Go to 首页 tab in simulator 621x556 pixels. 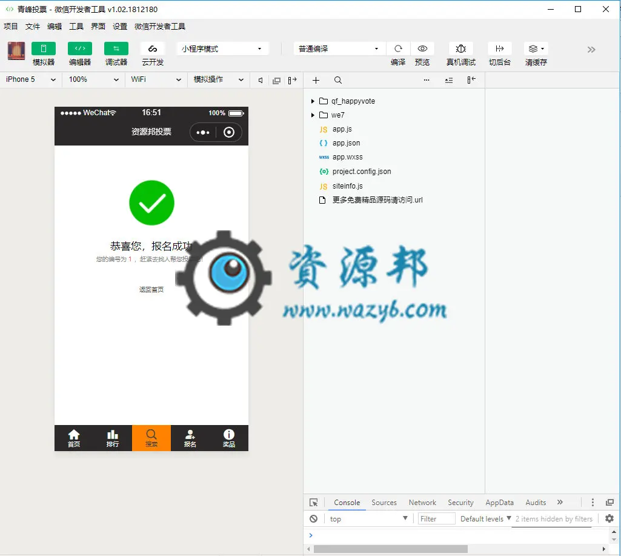click(x=74, y=438)
